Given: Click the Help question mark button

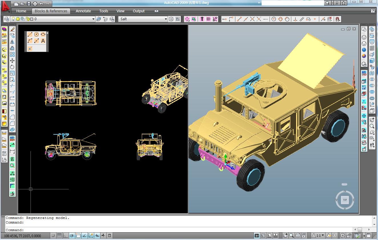Looking at the screenshot, I should point(373,11).
